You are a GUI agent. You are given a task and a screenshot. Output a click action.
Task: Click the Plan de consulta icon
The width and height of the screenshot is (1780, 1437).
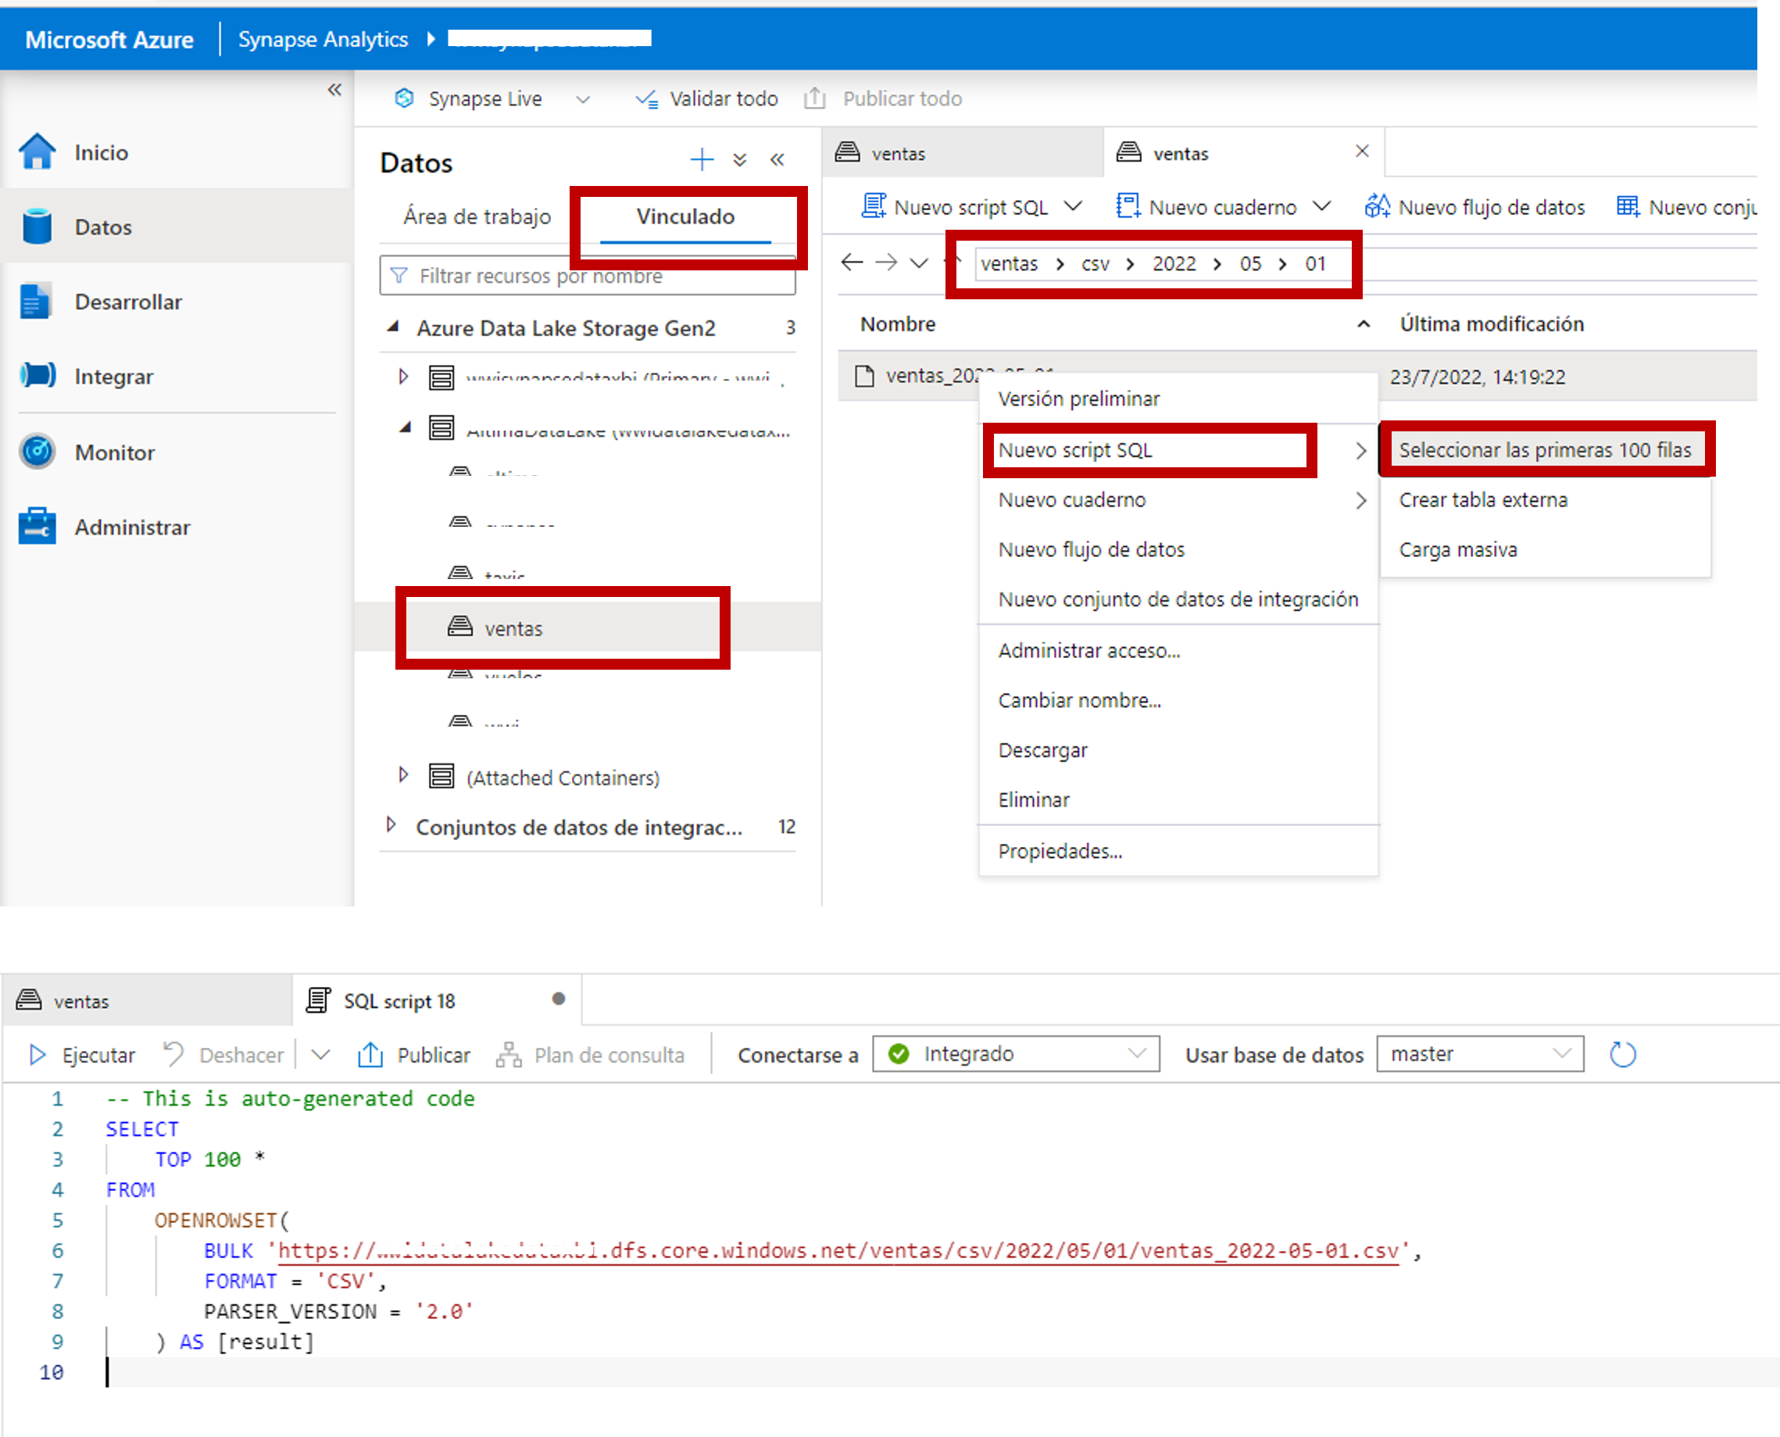click(x=507, y=1055)
